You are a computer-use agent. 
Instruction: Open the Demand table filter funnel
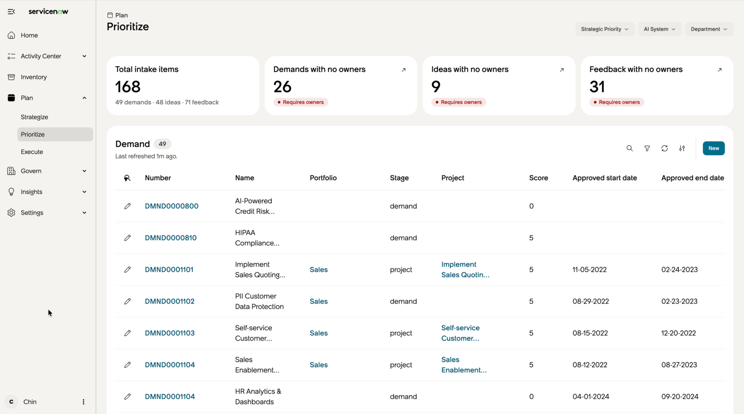click(x=647, y=148)
